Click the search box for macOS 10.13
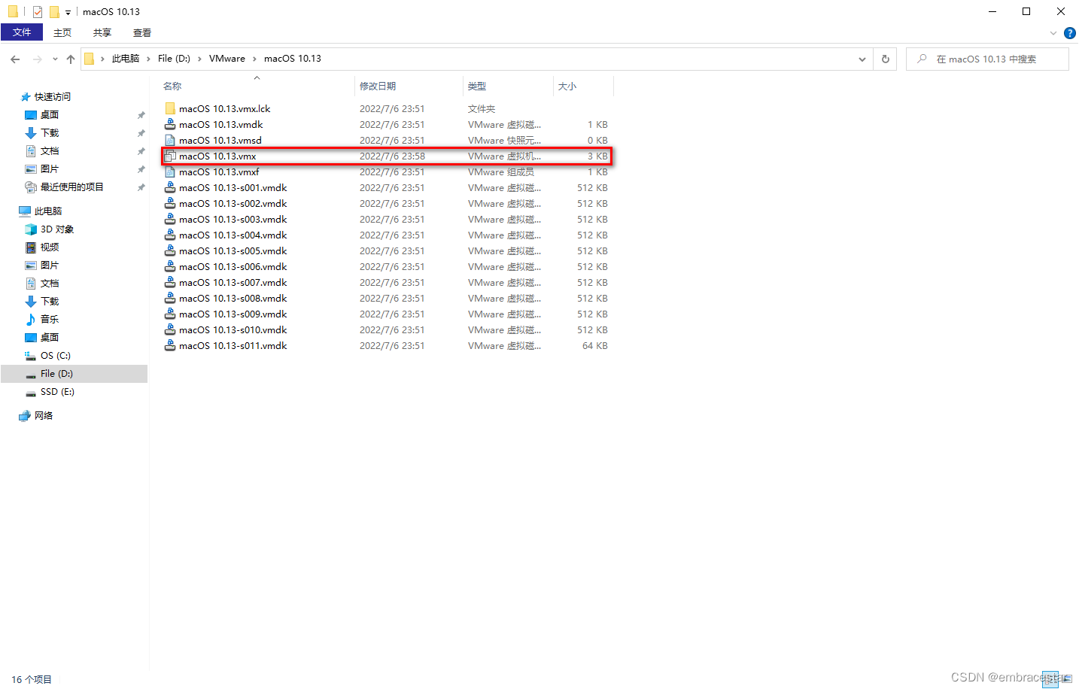This screenshot has width=1079, height=689. pos(987,59)
